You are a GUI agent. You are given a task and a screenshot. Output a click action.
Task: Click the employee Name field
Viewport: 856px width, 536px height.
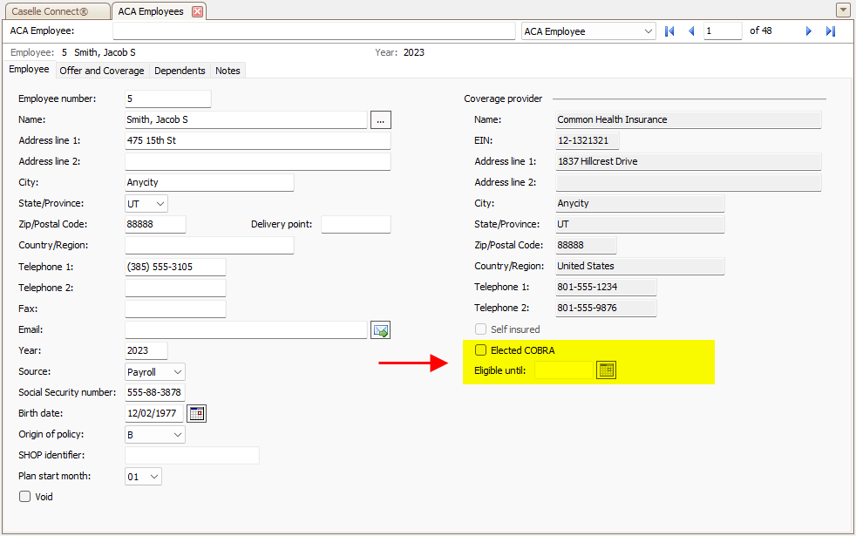246,119
